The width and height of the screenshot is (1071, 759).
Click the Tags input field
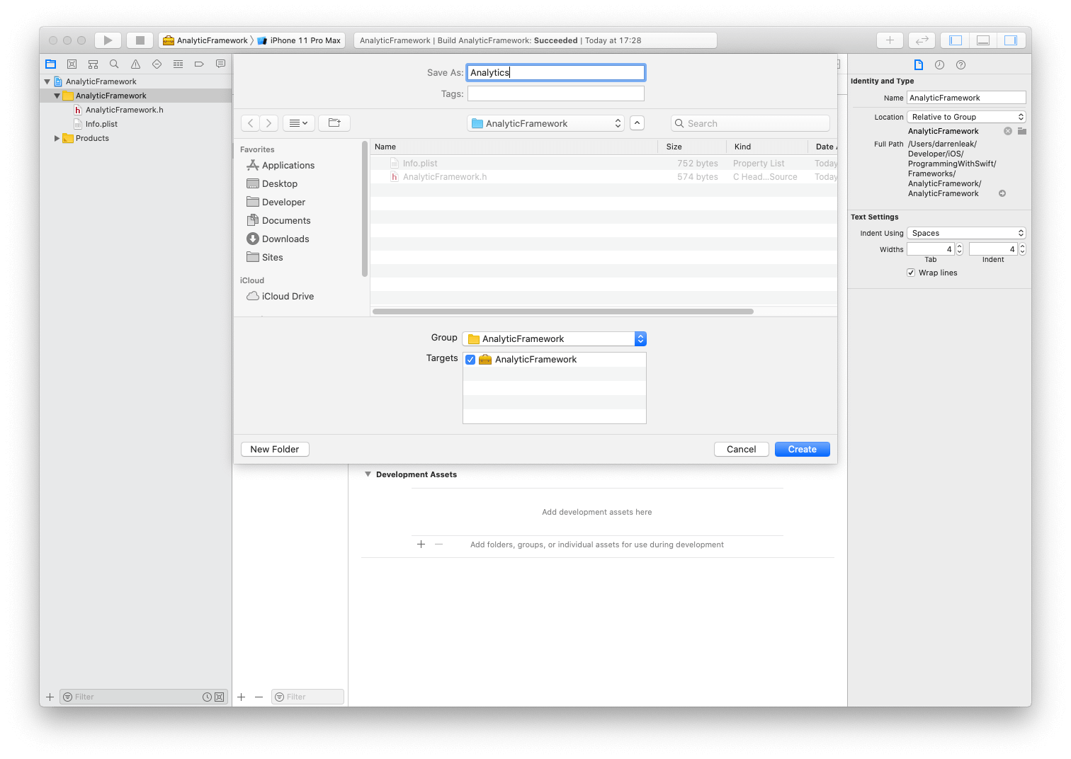[556, 93]
